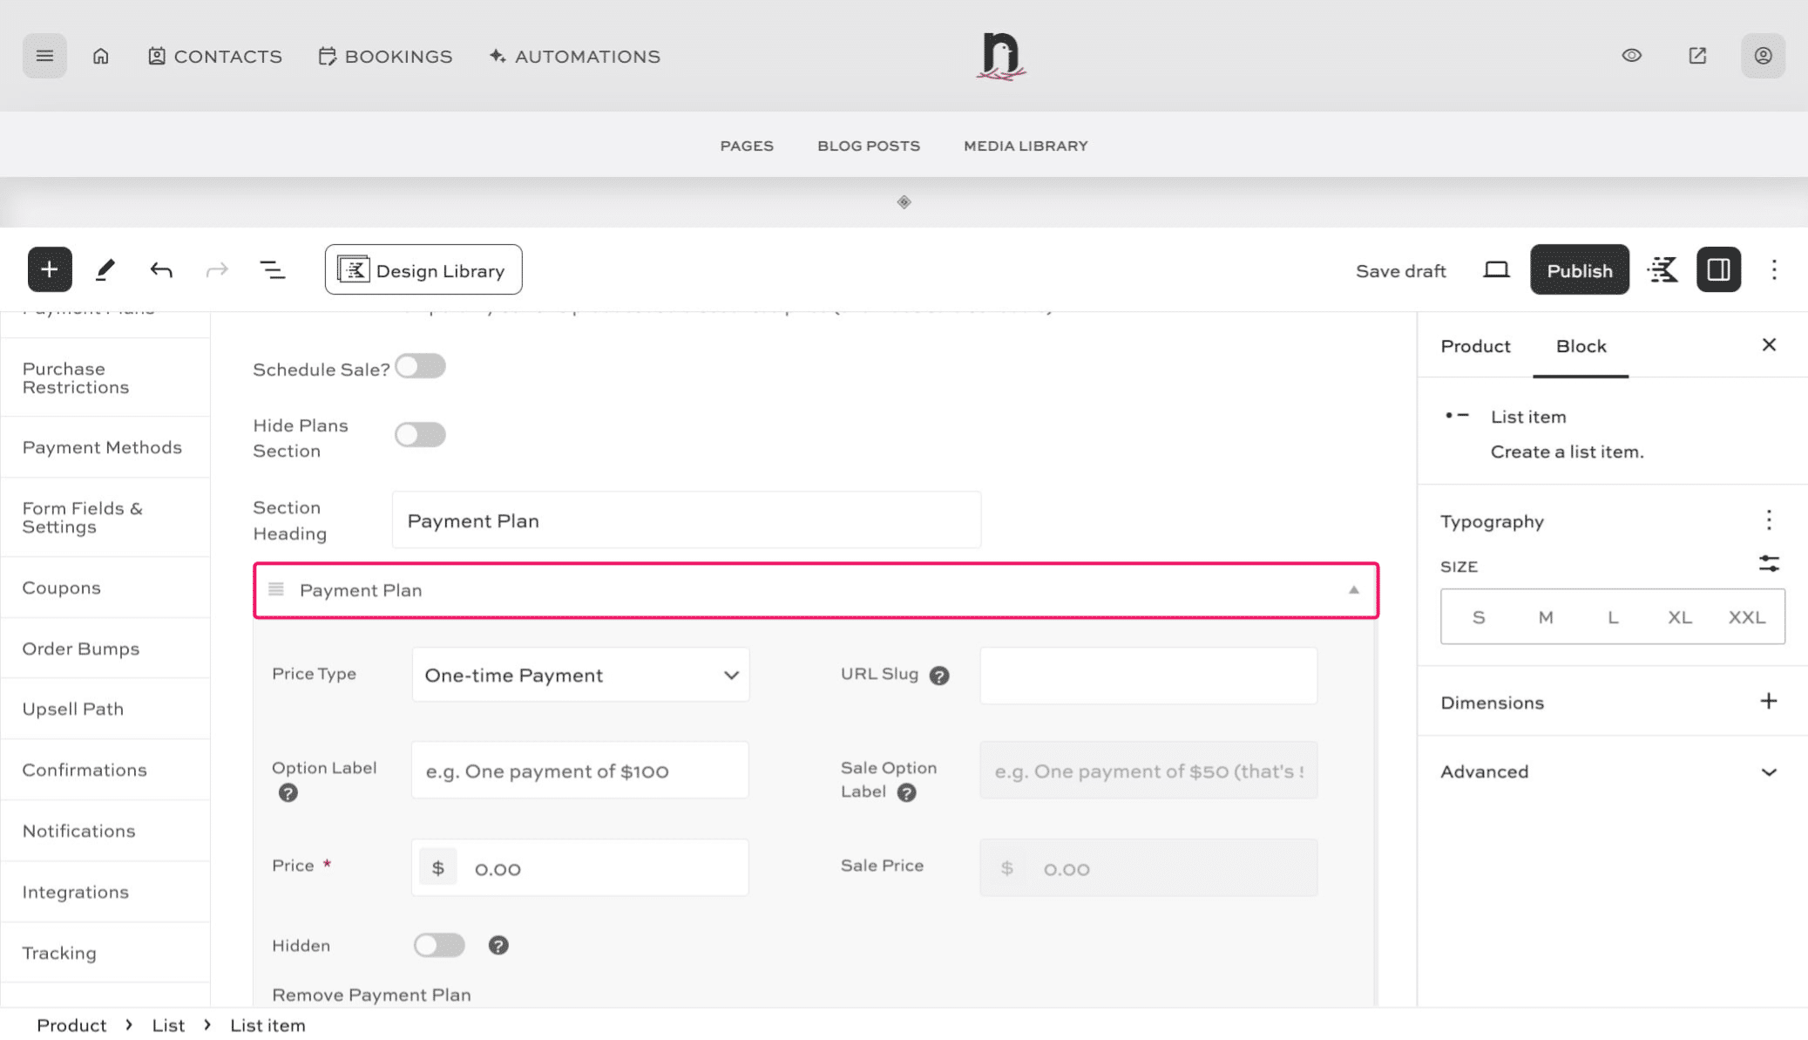The height and width of the screenshot is (1040, 1808).
Task: Open the block inserter
Action: tap(49, 269)
